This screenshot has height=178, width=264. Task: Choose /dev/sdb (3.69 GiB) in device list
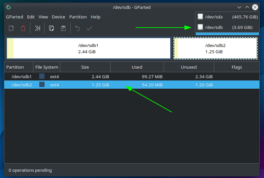(x=227, y=27)
